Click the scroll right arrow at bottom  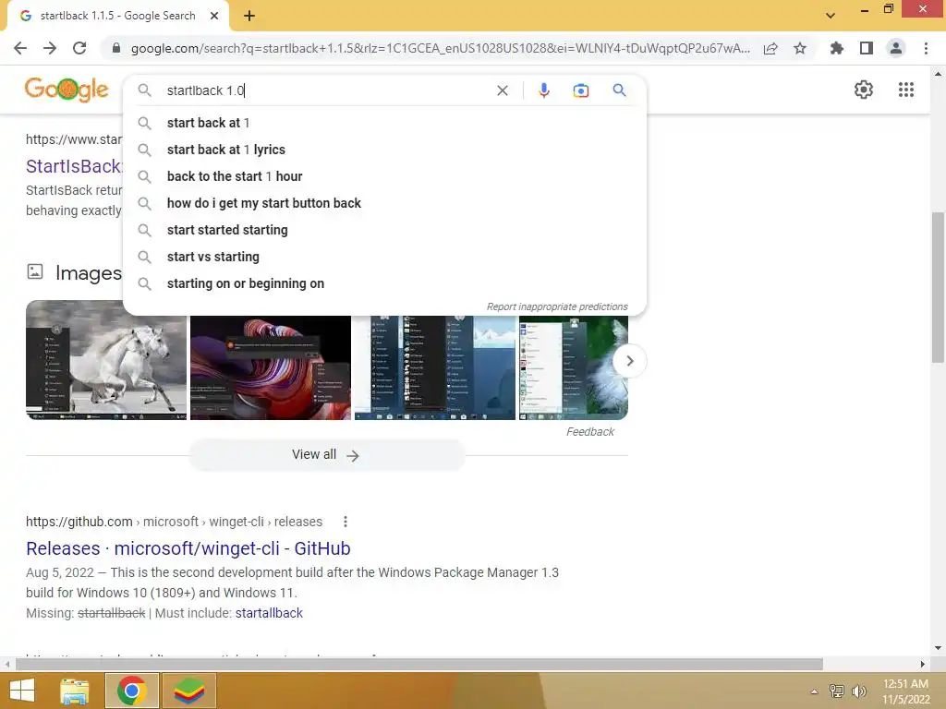point(923,664)
